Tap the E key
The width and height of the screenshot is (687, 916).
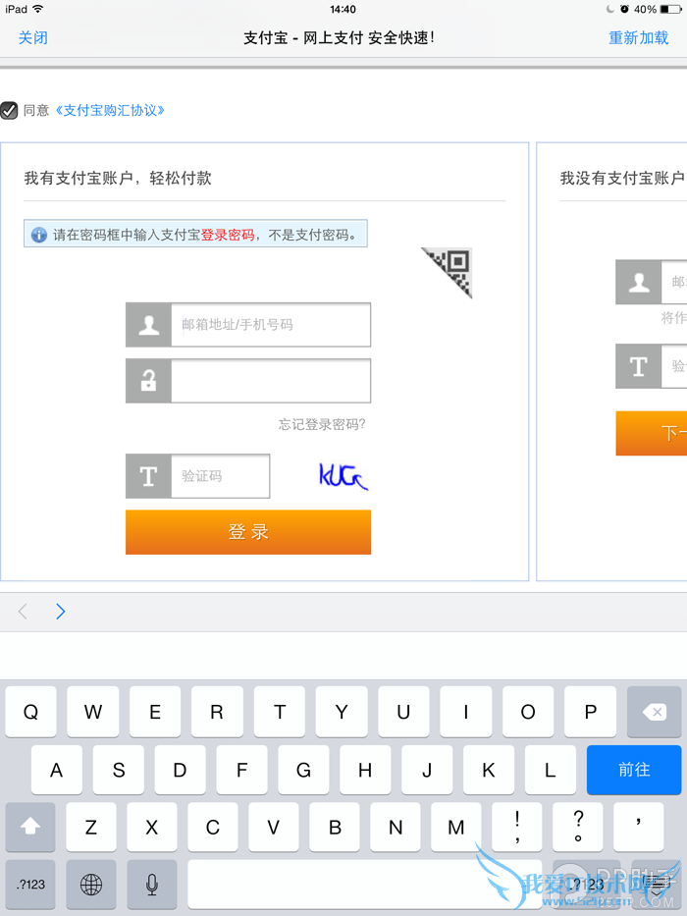tap(155, 712)
